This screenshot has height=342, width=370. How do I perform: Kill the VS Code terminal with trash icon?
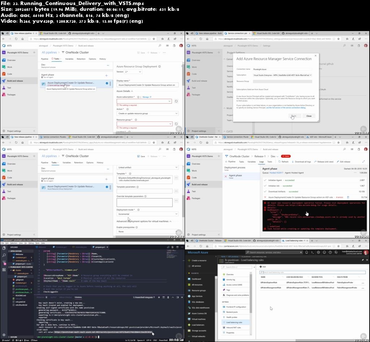[168, 297]
